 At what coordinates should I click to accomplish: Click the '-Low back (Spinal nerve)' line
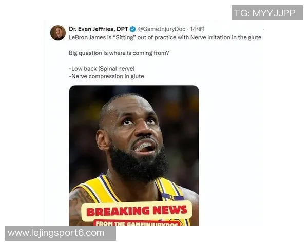pyautogui.click(x=102, y=69)
